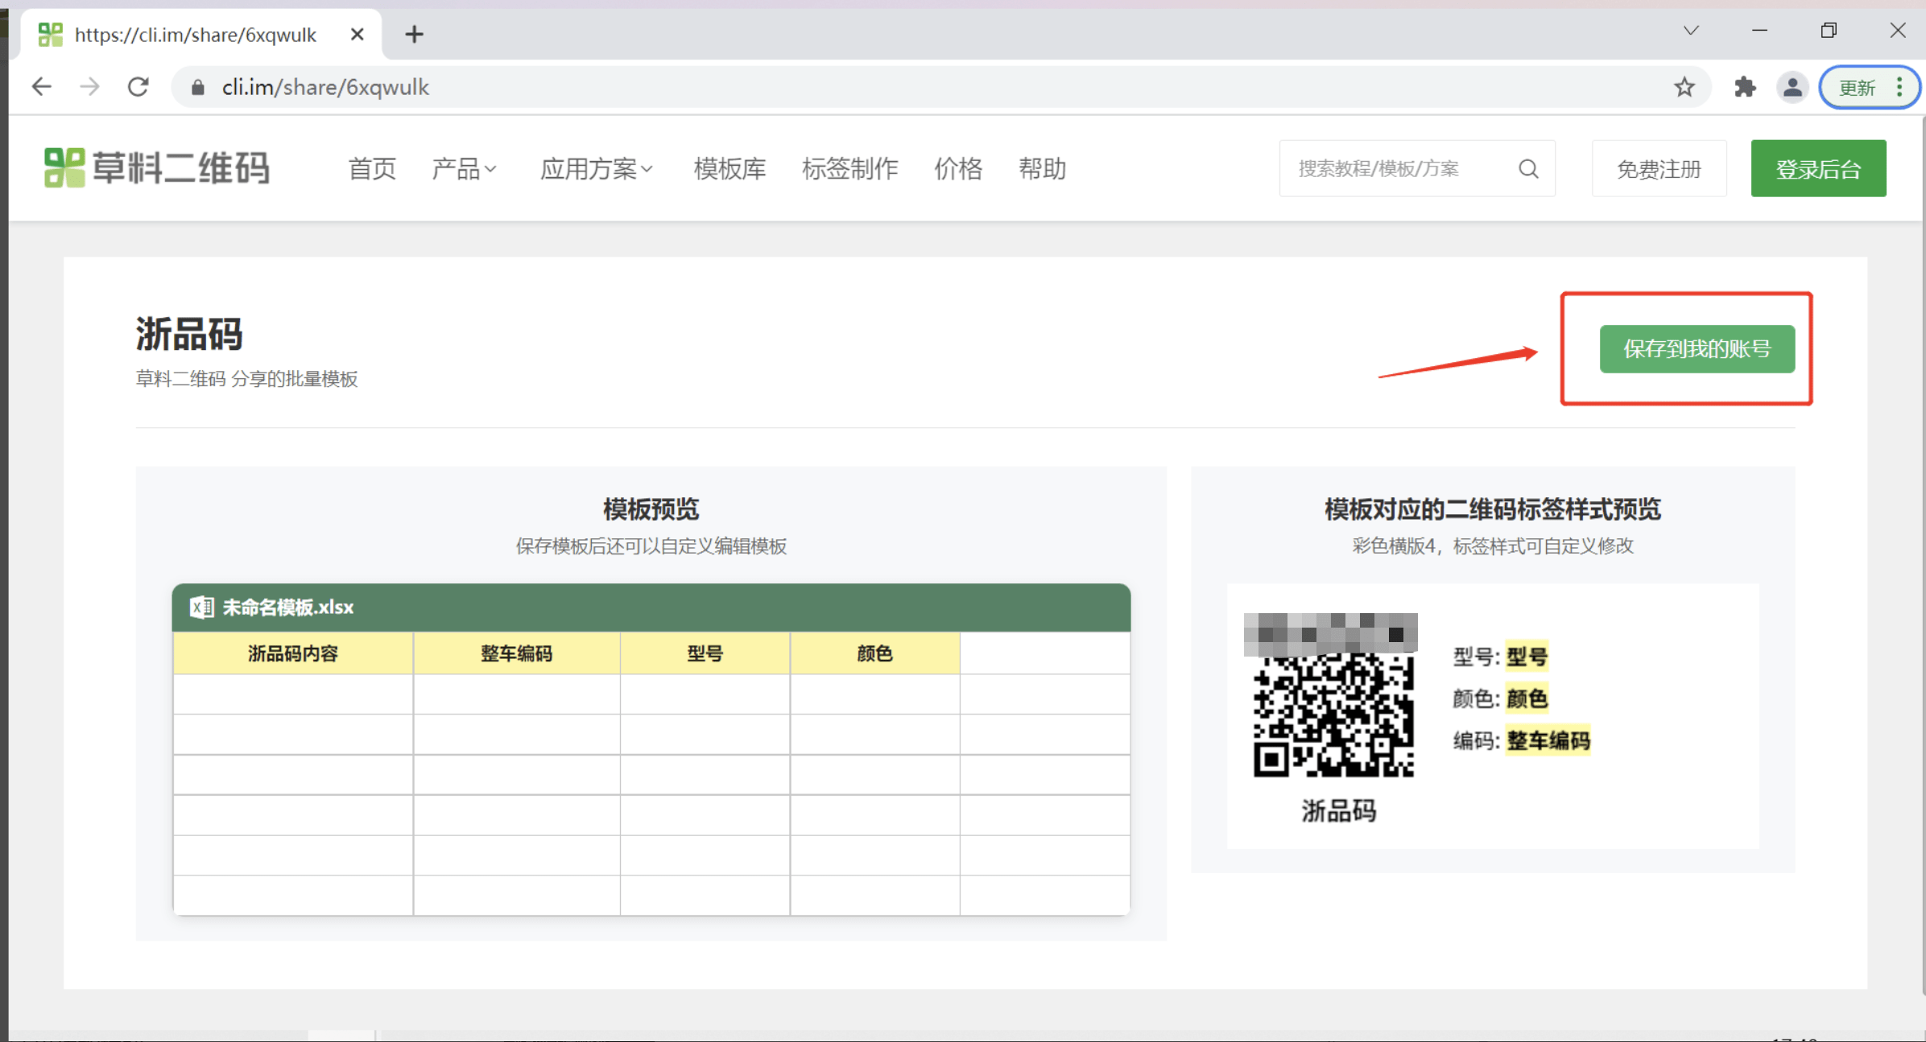Open the tab search chevron dropdown
Screen dimensions: 1926x1042
point(1690,31)
